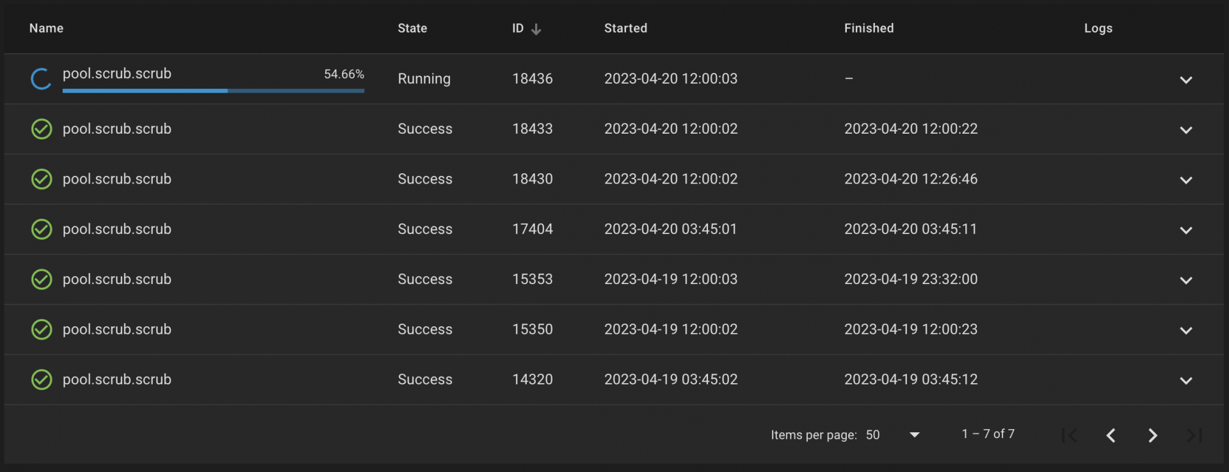Click the success checkmark icon for job 17404
Viewport: 1229px width, 472px height.
(x=42, y=229)
